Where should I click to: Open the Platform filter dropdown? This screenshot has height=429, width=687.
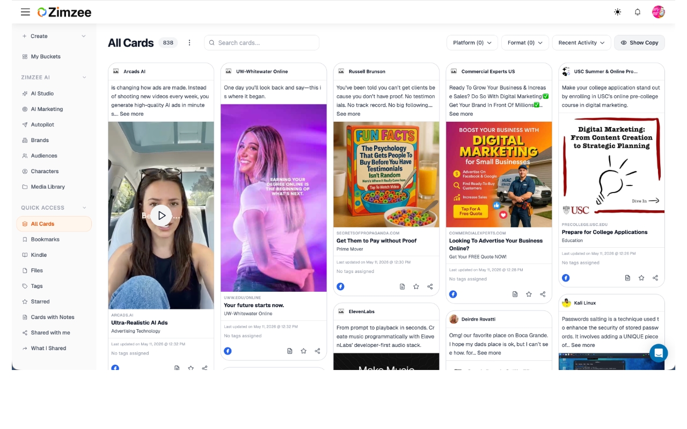click(x=472, y=42)
